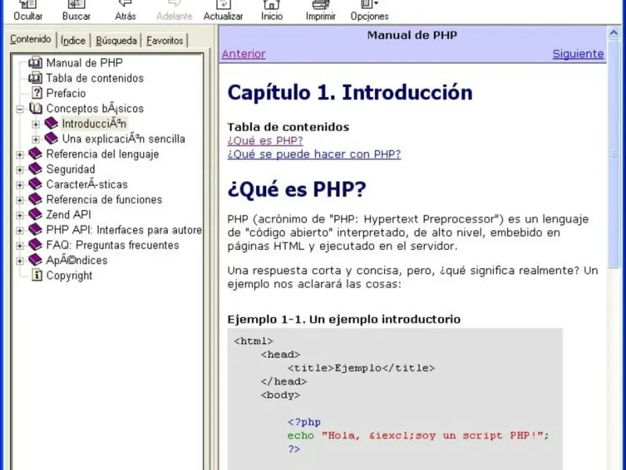Viewport: 626px width, 470px height.
Task: Select Tabla de contenidos tree entry
Action: click(95, 78)
